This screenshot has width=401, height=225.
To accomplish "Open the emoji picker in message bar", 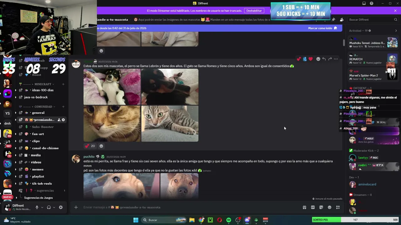I will pos(330,207).
